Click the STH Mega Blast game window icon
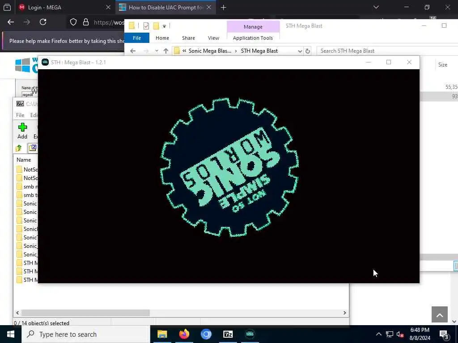 pyautogui.click(x=45, y=62)
